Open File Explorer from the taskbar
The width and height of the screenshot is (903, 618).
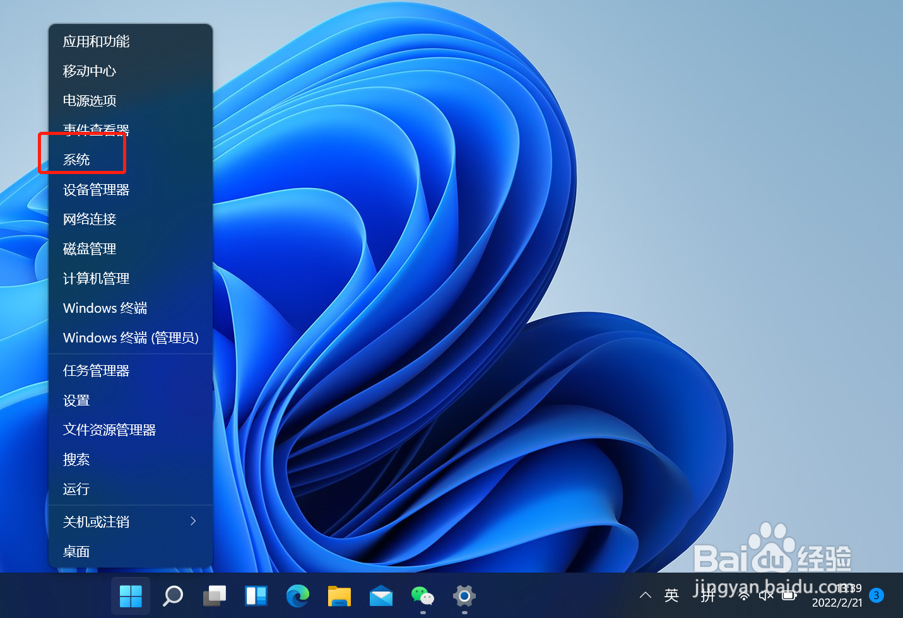coord(339,595)
